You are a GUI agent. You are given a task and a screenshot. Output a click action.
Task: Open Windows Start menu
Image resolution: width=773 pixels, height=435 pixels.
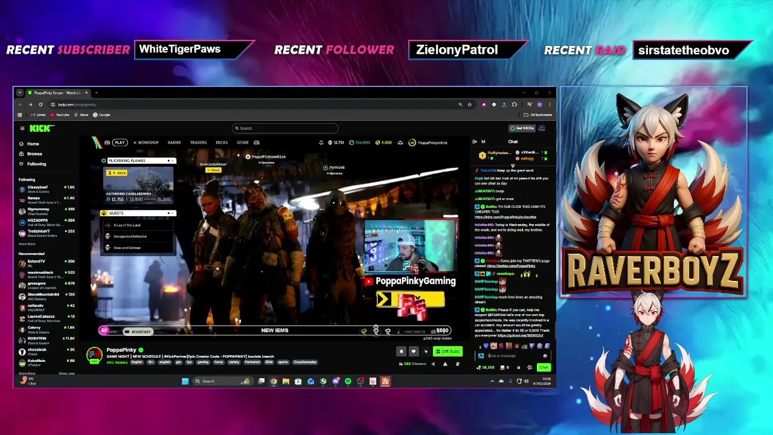pyautogui.click(x=185, y=381)
